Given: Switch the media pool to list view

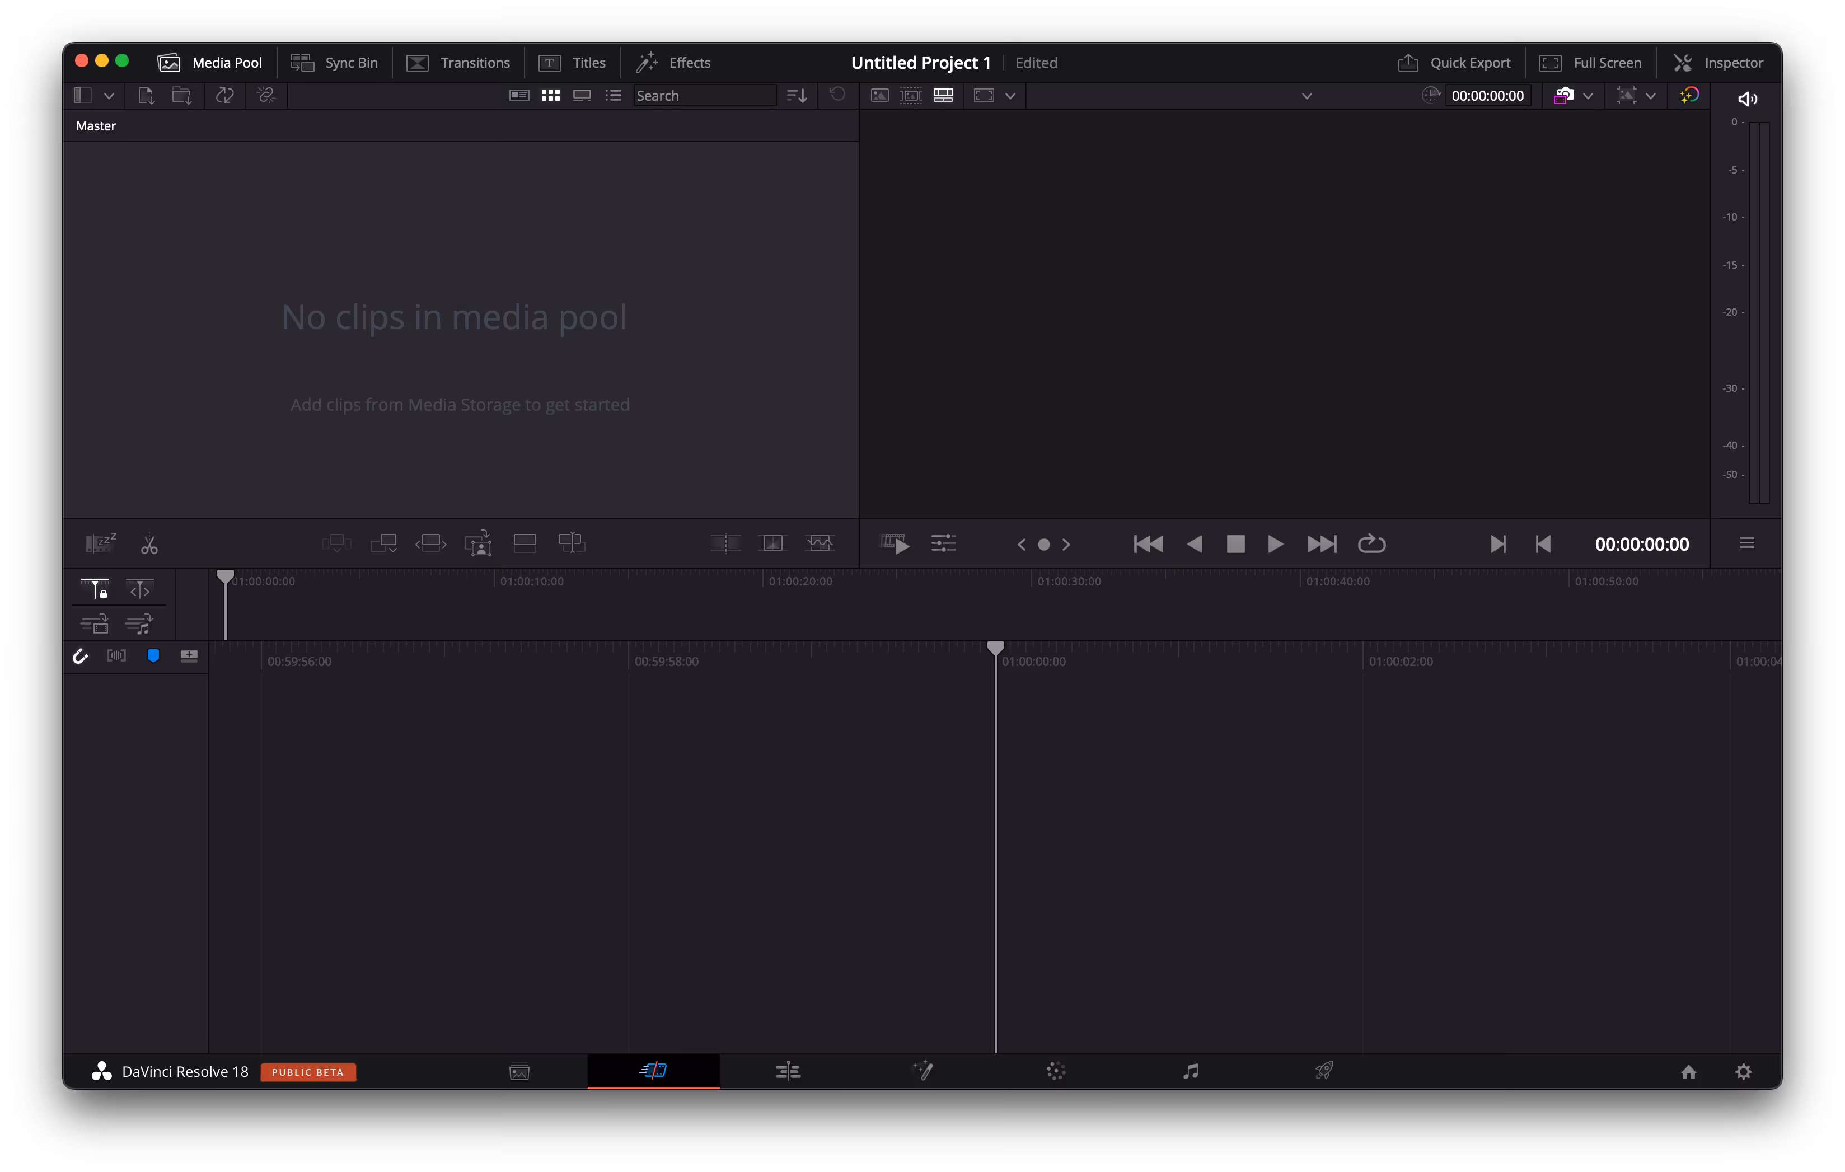Looking at the screenshot, I should (614, 95).
